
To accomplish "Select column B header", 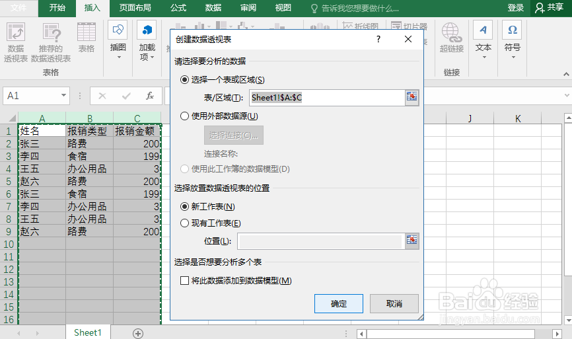I will tap(90, 118).
